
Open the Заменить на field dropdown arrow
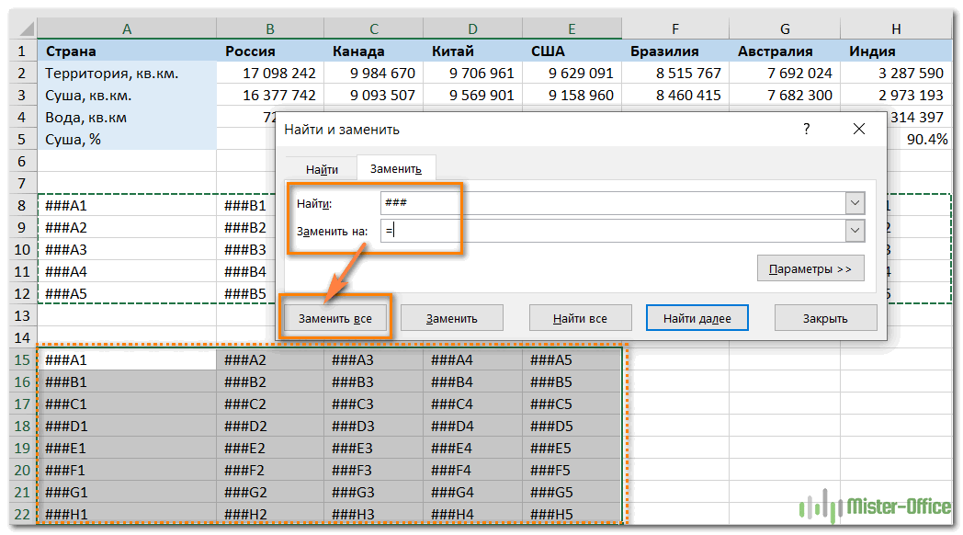(x=855, y=231)
